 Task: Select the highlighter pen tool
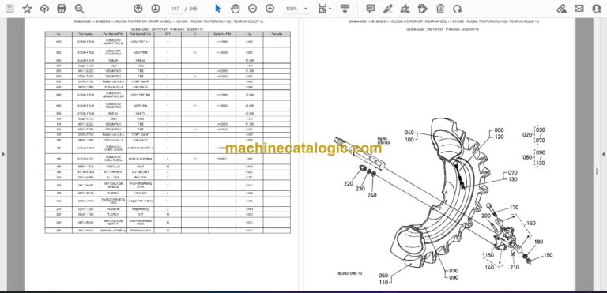coord(388,9)
